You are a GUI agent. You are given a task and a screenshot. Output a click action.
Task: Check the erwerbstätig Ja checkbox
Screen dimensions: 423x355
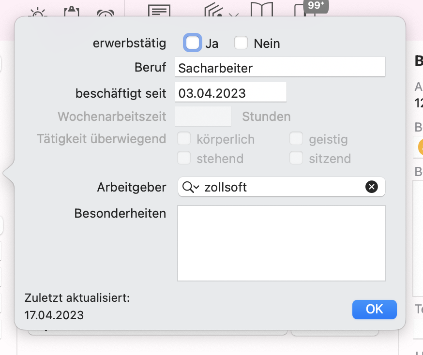[192, 43]
